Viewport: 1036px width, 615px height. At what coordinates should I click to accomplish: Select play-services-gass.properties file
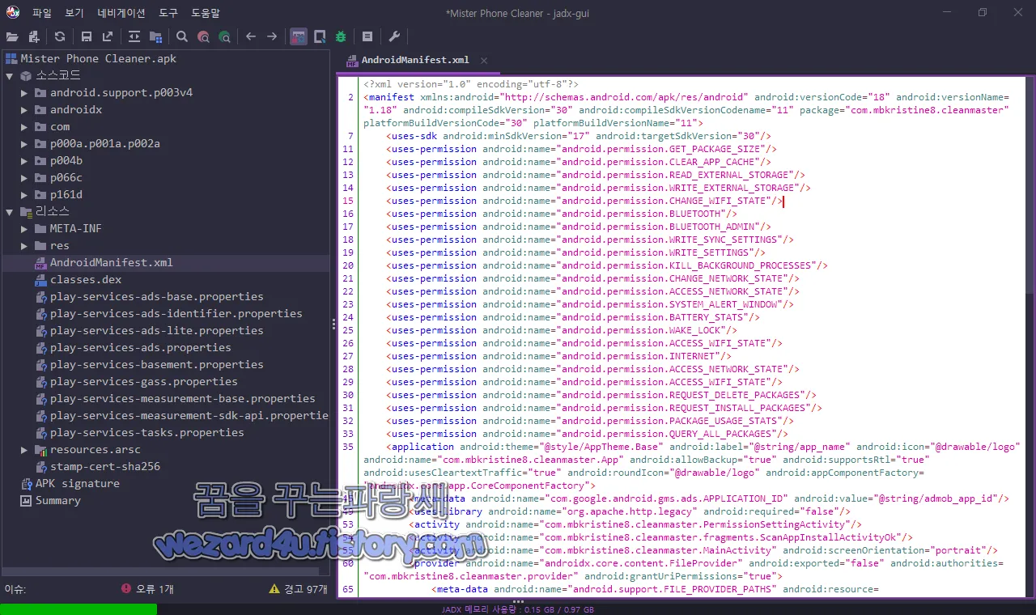pos(144,382)
